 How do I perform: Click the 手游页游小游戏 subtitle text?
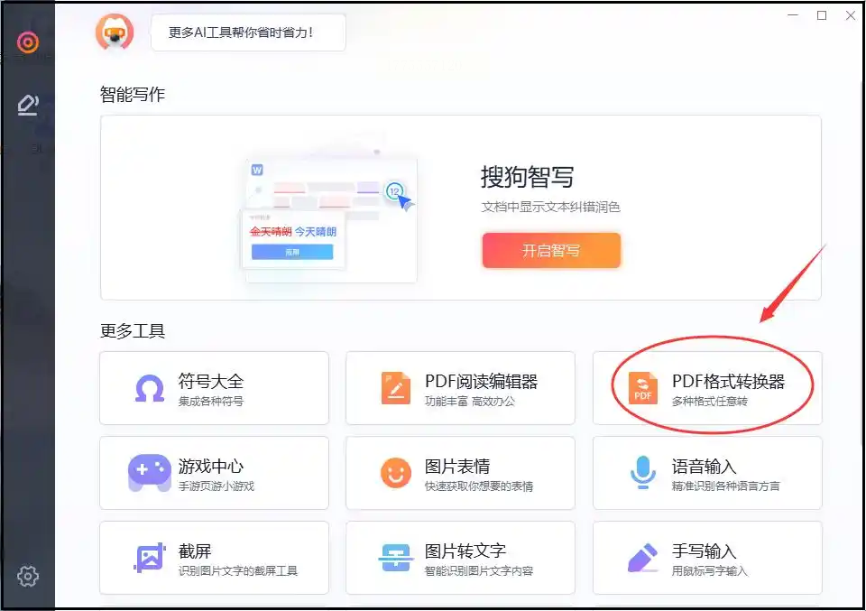click(x=216, y=486)
